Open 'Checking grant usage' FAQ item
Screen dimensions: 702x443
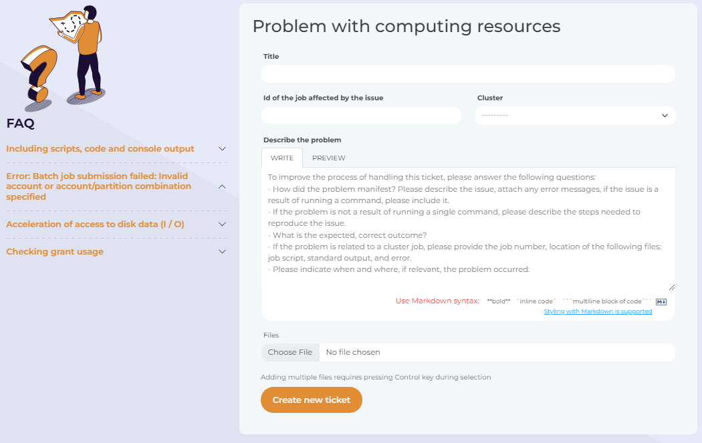coord(55,251)
